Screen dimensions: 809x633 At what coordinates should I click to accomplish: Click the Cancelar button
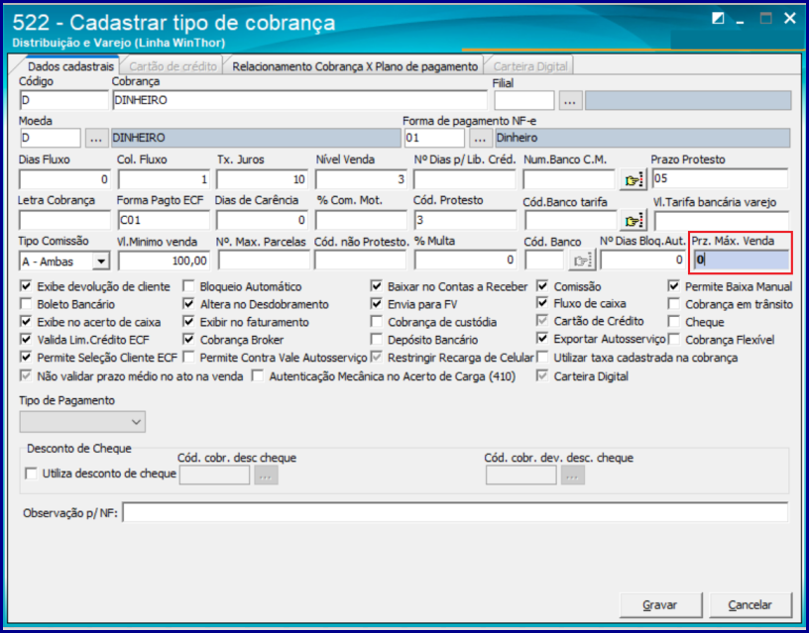click(751, 605)
